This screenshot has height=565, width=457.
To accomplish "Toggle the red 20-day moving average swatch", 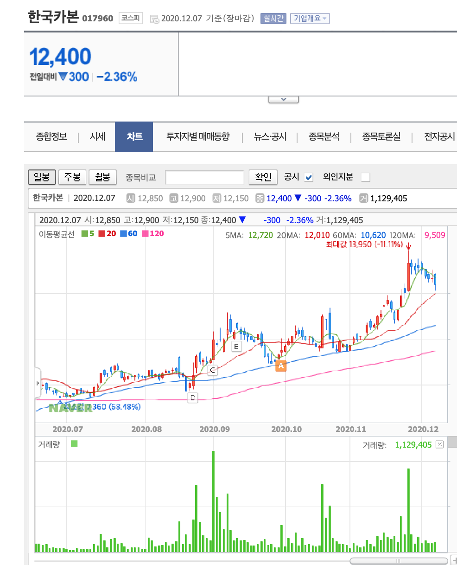I will point(102,234).
